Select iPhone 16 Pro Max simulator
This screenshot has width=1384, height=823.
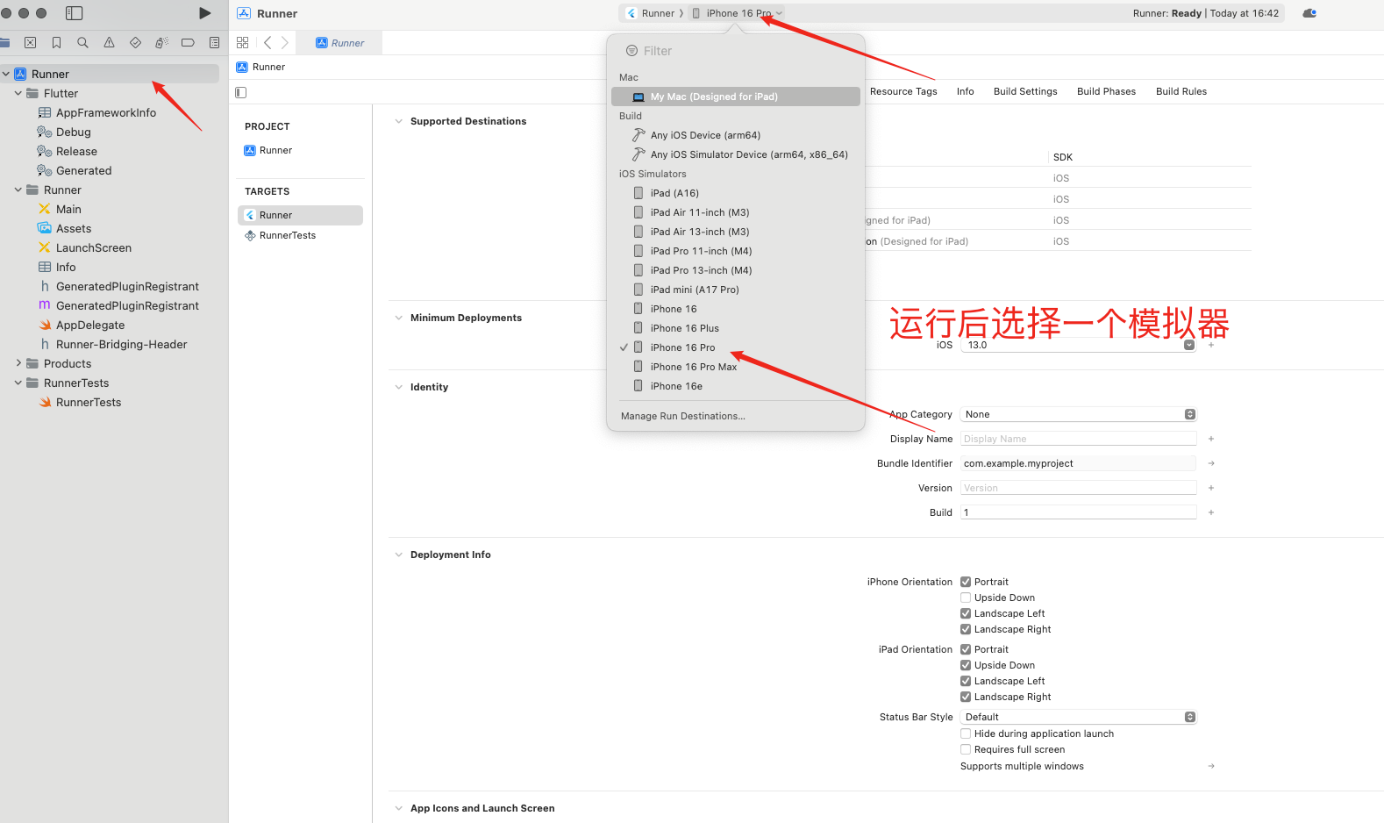pyautogui.click(x=735, y=367)
